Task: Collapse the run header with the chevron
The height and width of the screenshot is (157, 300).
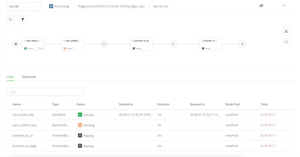Action: click(x=284, y=6)
